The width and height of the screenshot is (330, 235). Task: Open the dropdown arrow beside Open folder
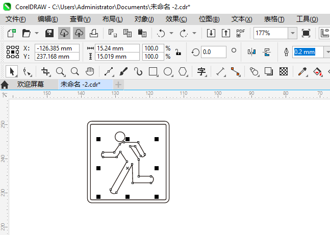[x=37, y=33]
